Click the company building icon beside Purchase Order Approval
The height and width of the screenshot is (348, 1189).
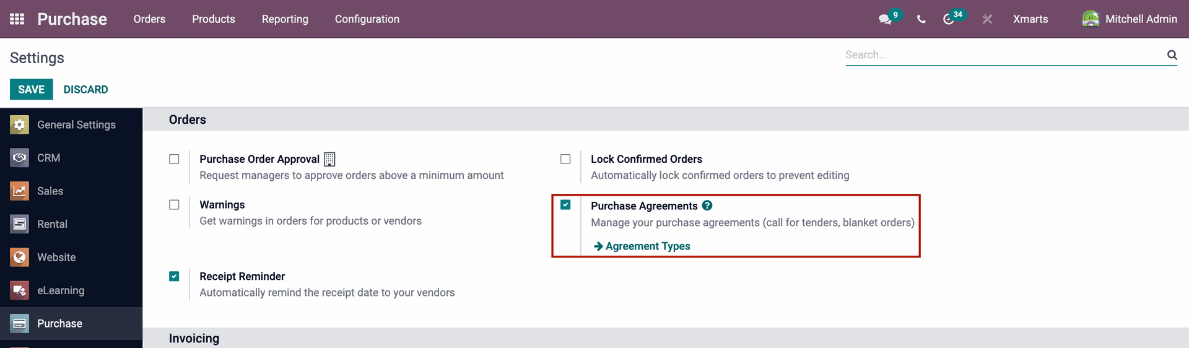click(x=329, y=159)
